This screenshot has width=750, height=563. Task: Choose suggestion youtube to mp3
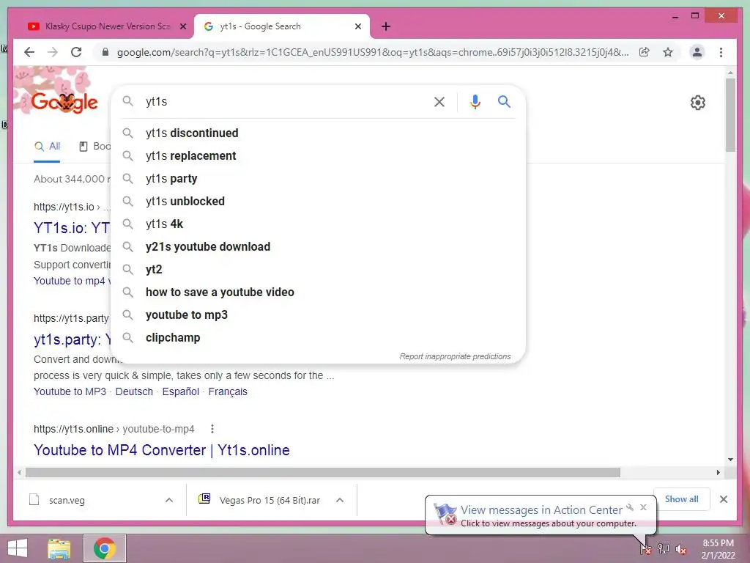318,315
